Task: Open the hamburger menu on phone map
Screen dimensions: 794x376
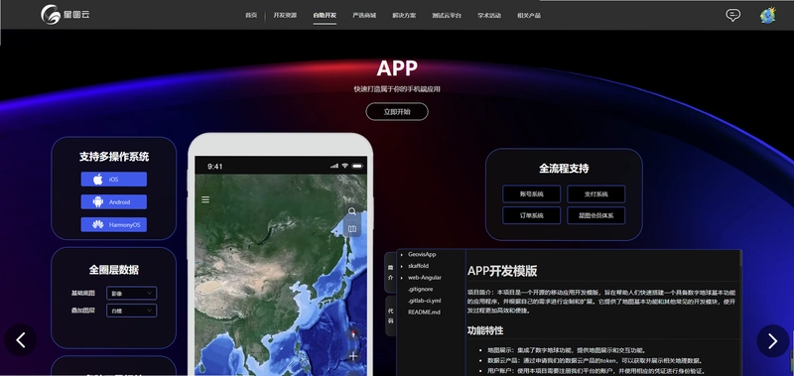Action: (205, 199)
